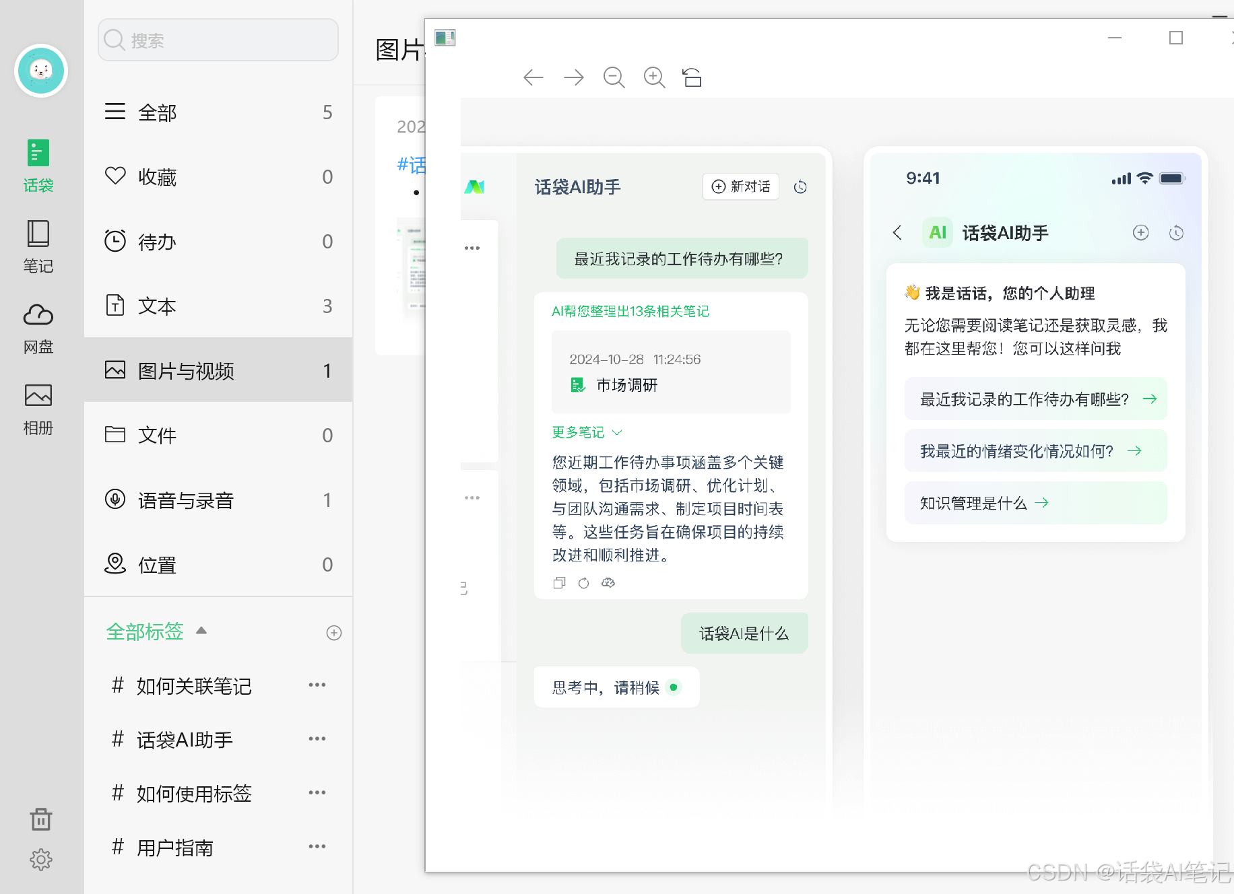This screenshot has height=894, width=1234.
Task: Click the AI logo in phone header
Action: pyautogui.click(x=938, y=232)
